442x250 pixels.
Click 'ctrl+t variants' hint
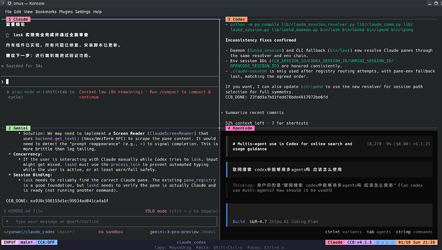tap(343, 232)
